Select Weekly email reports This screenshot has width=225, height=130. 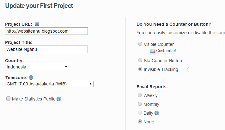click(140, 95)
